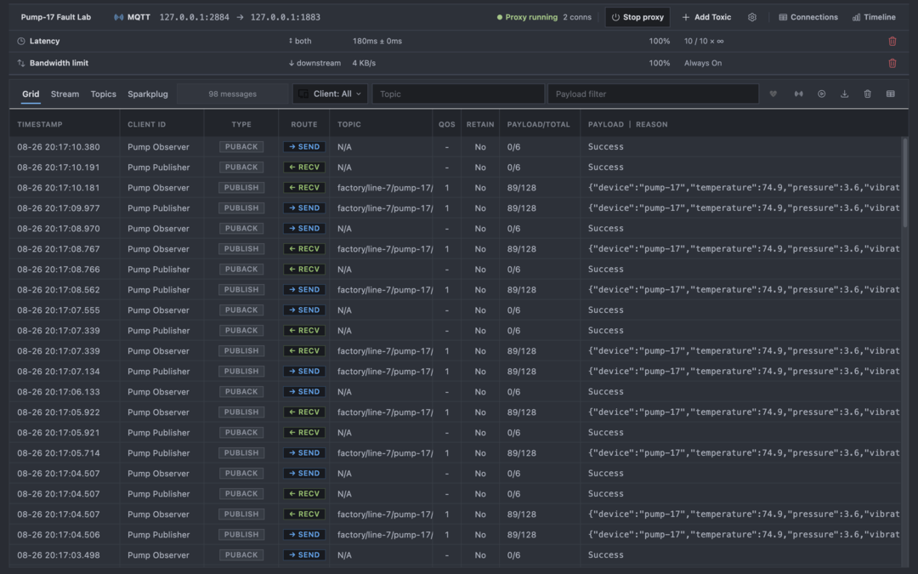Click PUBLISH badge in 20:17:10.181 row
918x574 pixels.
[241, 188]
